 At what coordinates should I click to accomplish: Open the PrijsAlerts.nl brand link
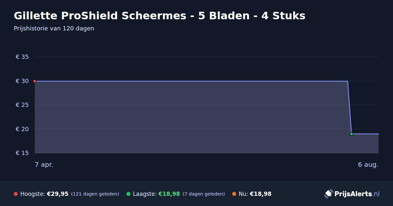point(352,194)
